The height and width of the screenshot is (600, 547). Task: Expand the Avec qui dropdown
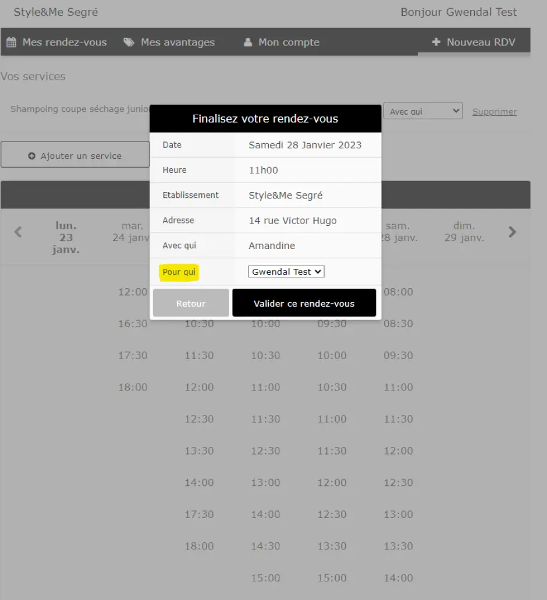(x=422, y=111)
